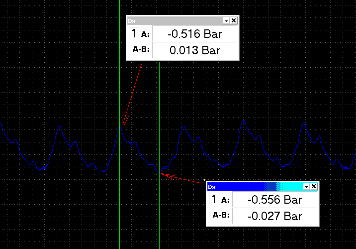Image resolution: width=356 pixels, height=249 pixels.
Task: Close the Dx window showing -0.516 Bar
Action: pyautogui.click(x=234, y=21)
